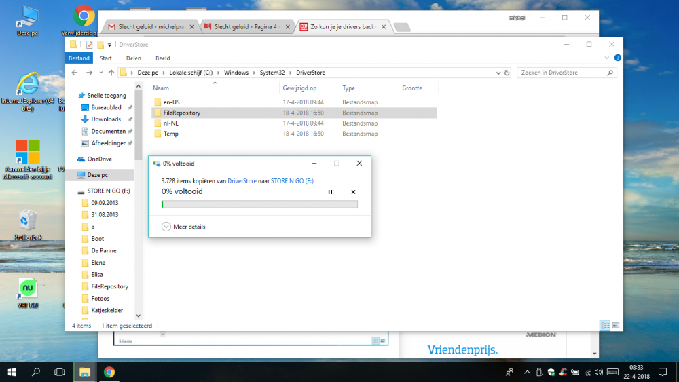Click the DriverStore source link
The image size is (679, 382).
[x=242, y=181]
